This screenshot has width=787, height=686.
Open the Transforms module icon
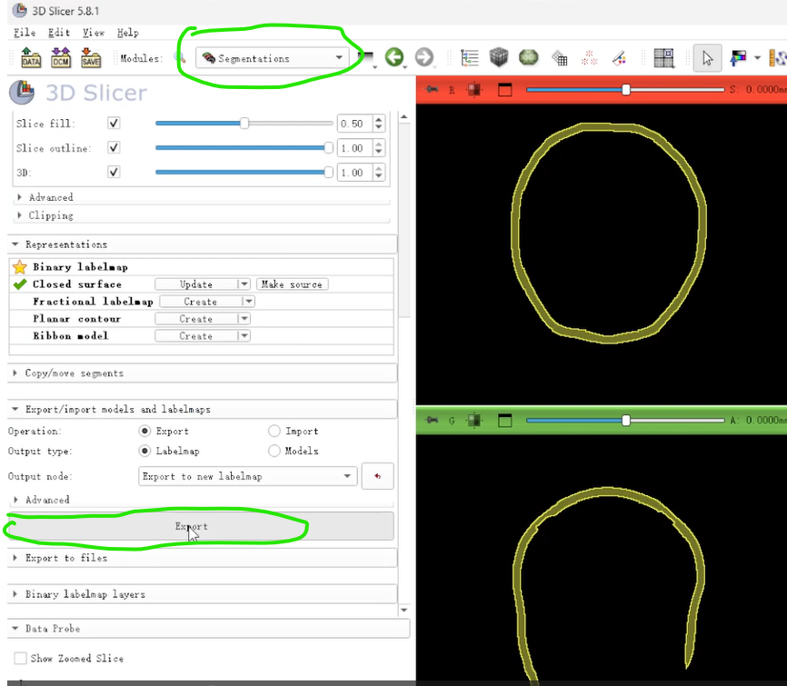pyautogui.click(x=559, y=58)
